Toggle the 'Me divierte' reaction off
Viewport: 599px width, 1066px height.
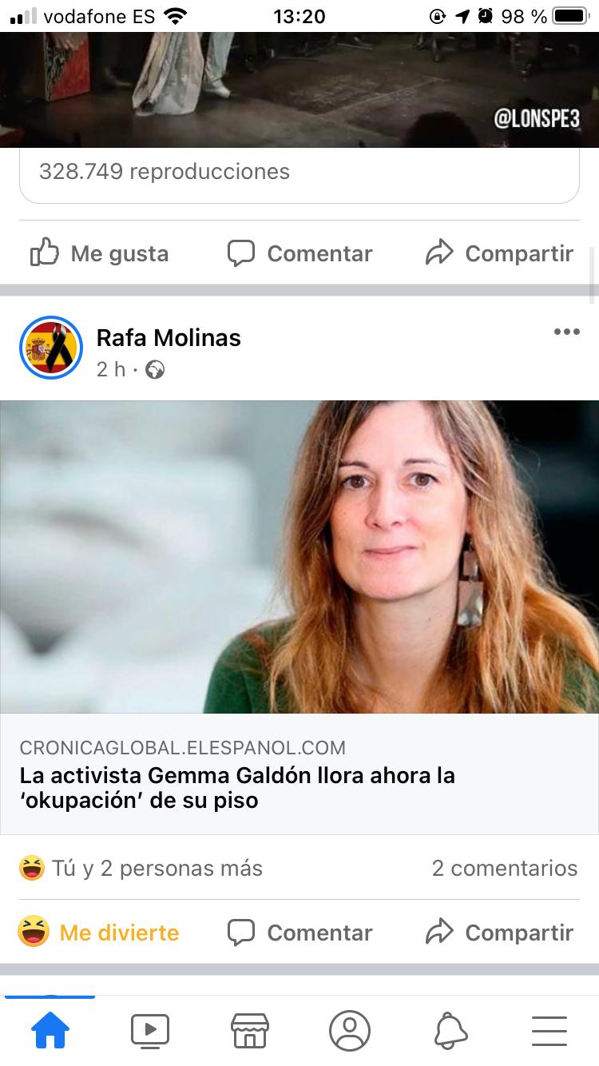tap(98, 933)
